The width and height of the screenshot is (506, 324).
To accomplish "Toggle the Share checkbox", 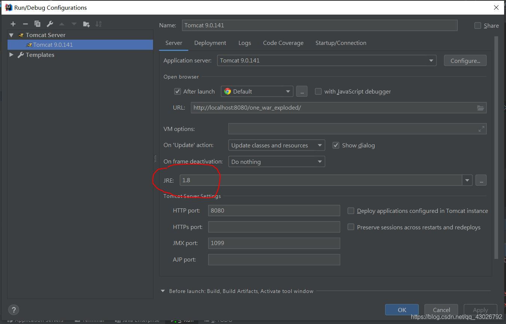I will [478, 25].
